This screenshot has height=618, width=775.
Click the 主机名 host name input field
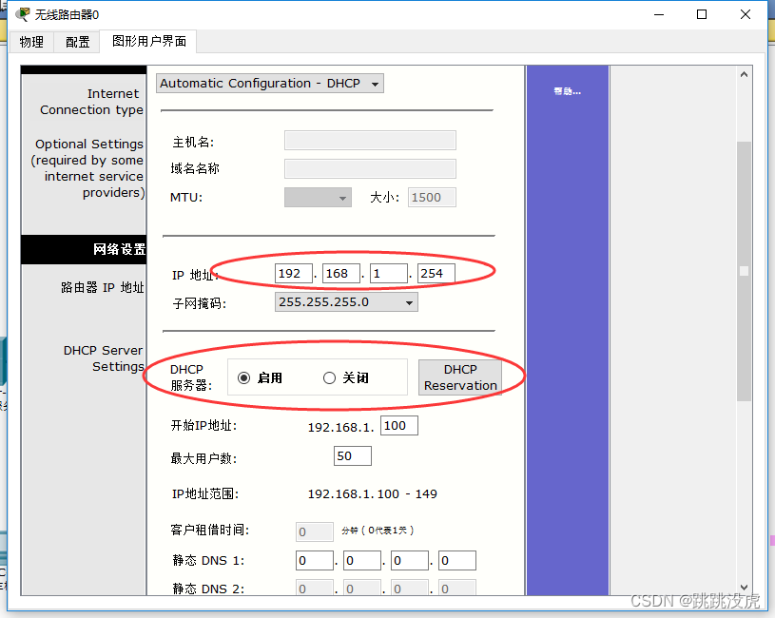(370, 141)
